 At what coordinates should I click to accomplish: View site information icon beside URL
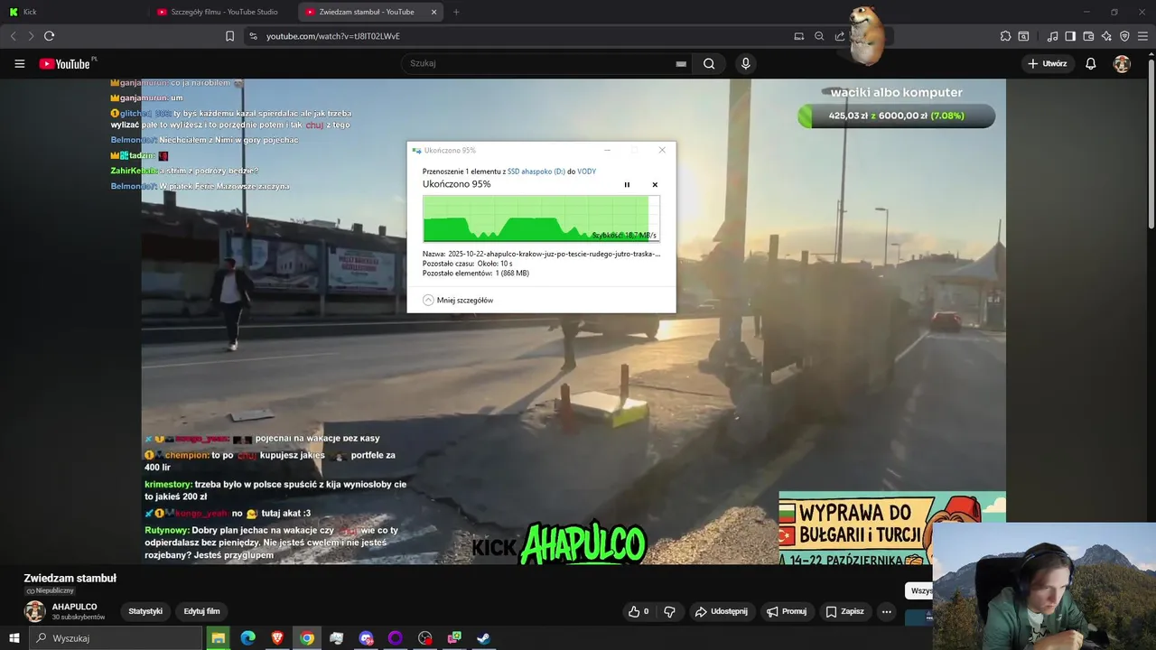pyautogui.click(x=253, y=36)
